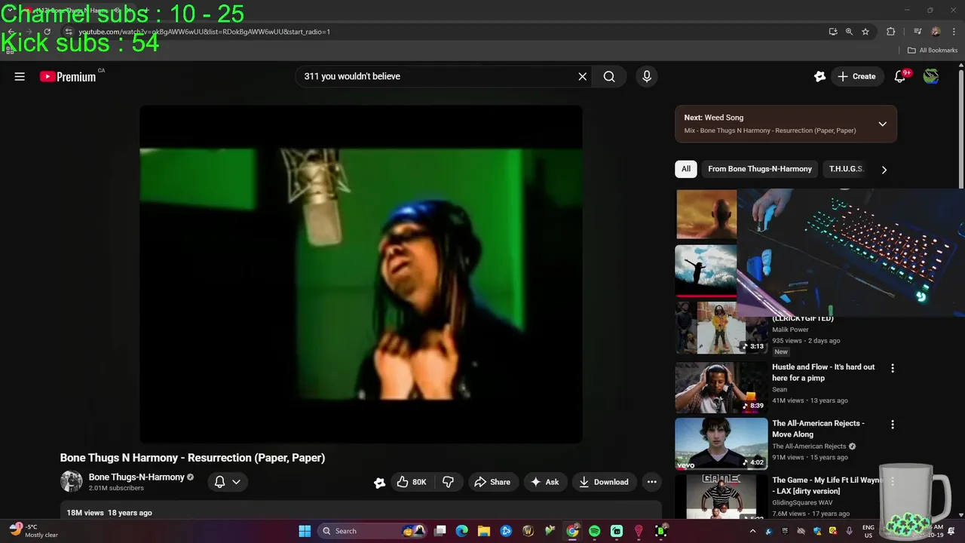The image size is (965, 543).
Task: Select From Bone Thugs-N-Harmony chip
Action: pos(759,169)
